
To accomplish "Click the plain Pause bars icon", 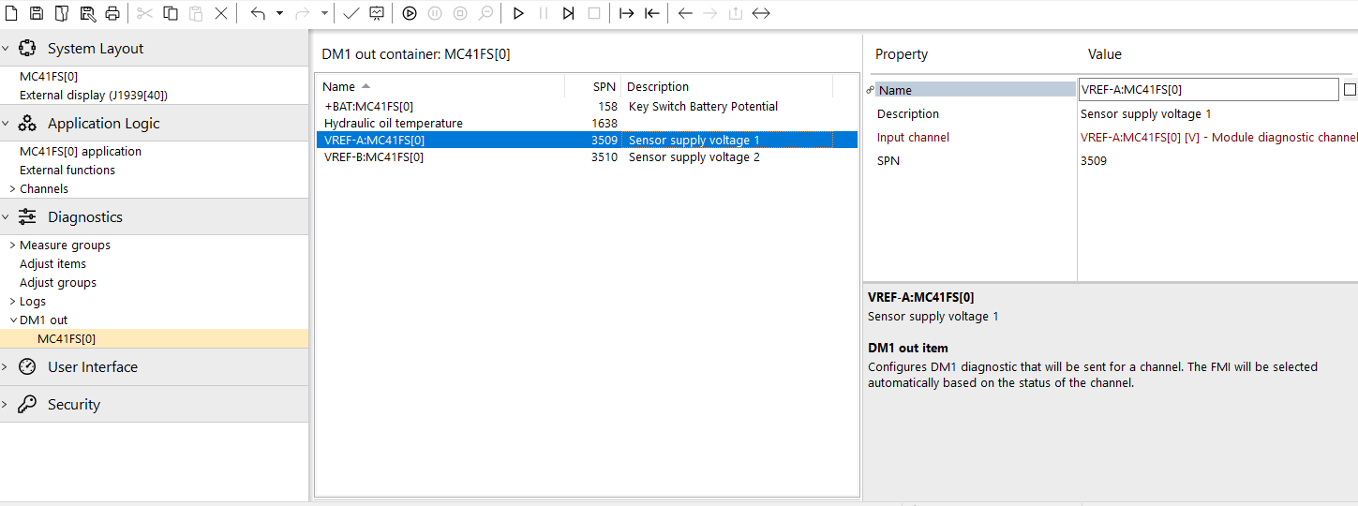I will click(544, 13).
